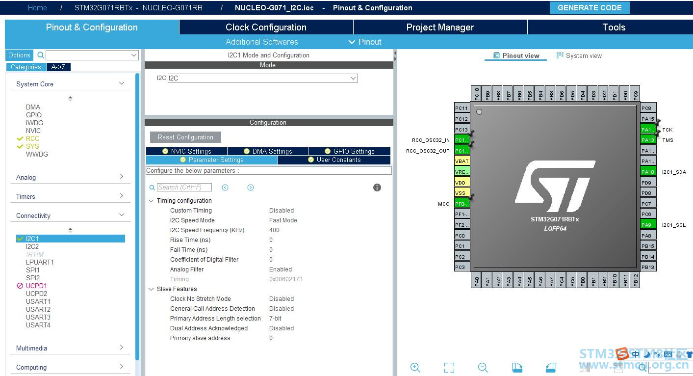Viewport: 693px width, 376px height.
Task: Click the VDD pin on the chip
Action: 462,183
